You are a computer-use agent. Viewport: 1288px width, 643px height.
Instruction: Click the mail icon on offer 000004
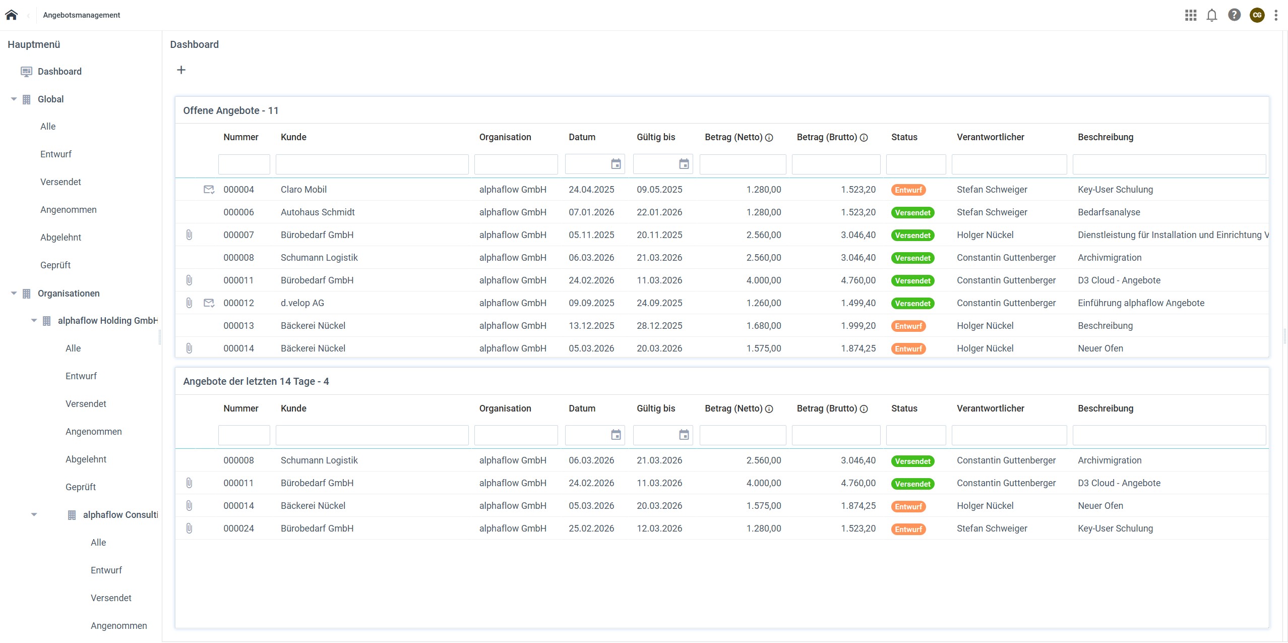coord(209,190)
